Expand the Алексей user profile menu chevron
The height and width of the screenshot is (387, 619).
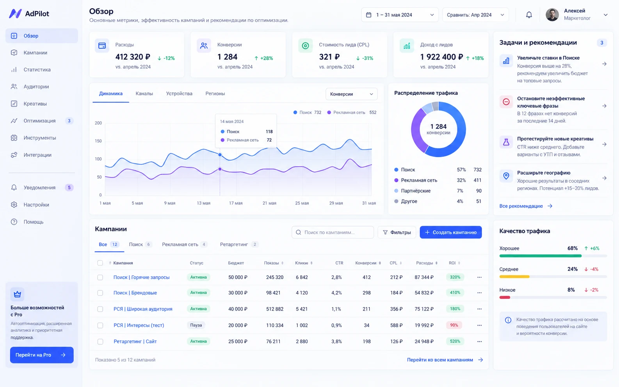click(x=605, y=15)
